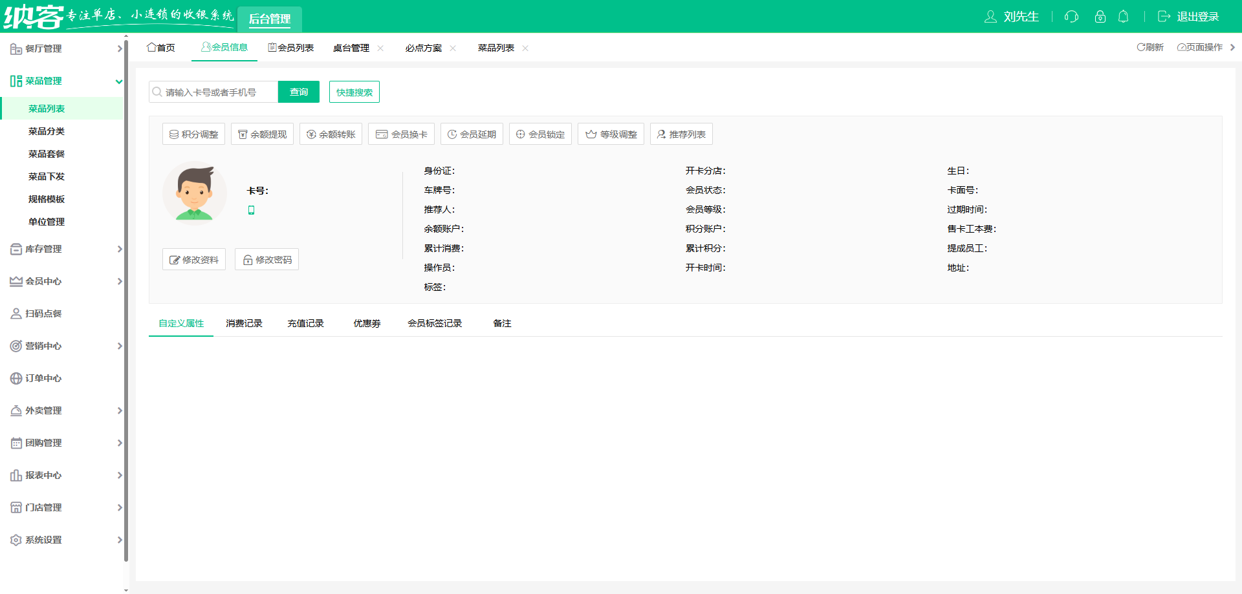
Task: Open the 桌台管理 tab
Action: coord(351,47)
